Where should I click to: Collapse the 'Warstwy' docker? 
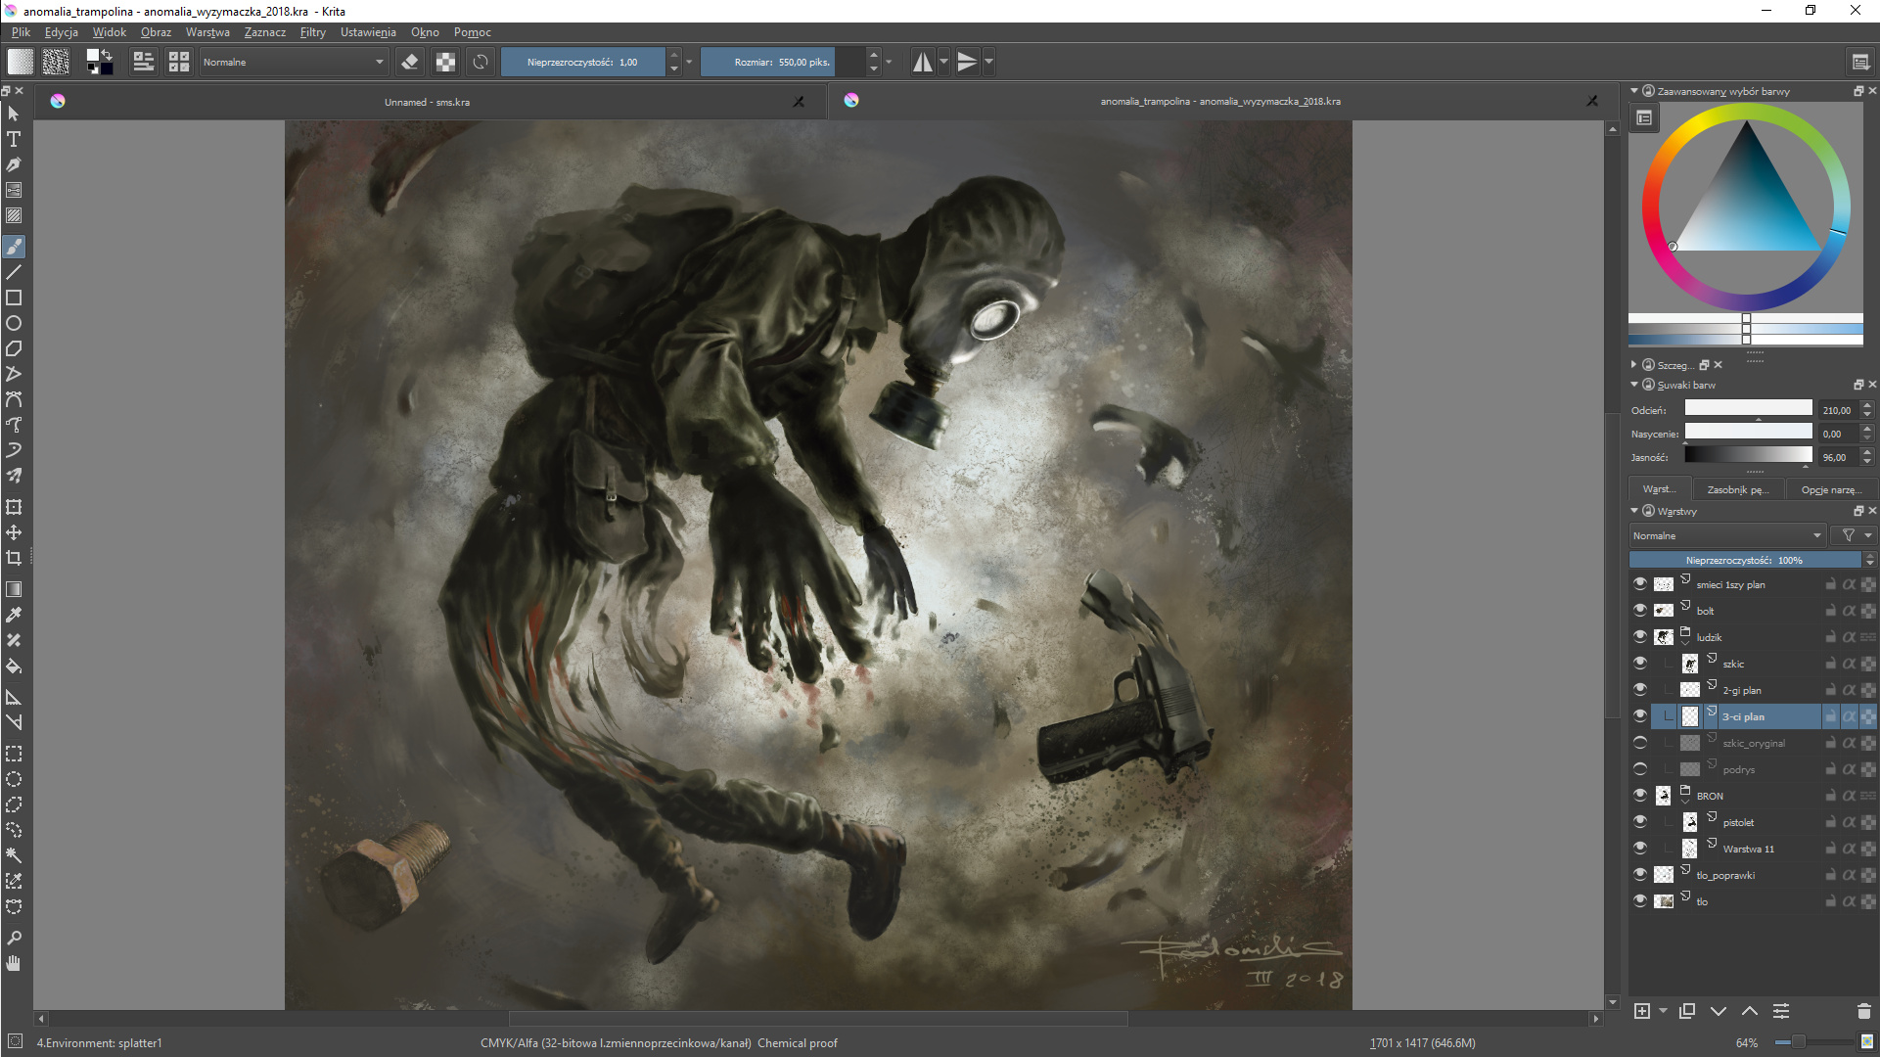click(1634, 511)
